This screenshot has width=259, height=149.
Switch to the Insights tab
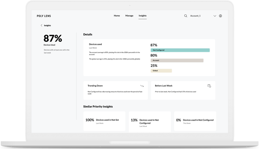142,16
